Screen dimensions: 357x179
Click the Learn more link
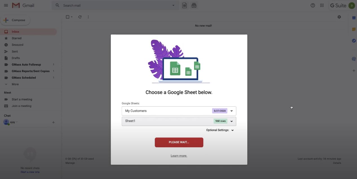pyautogui.click(x=179, y=156)
